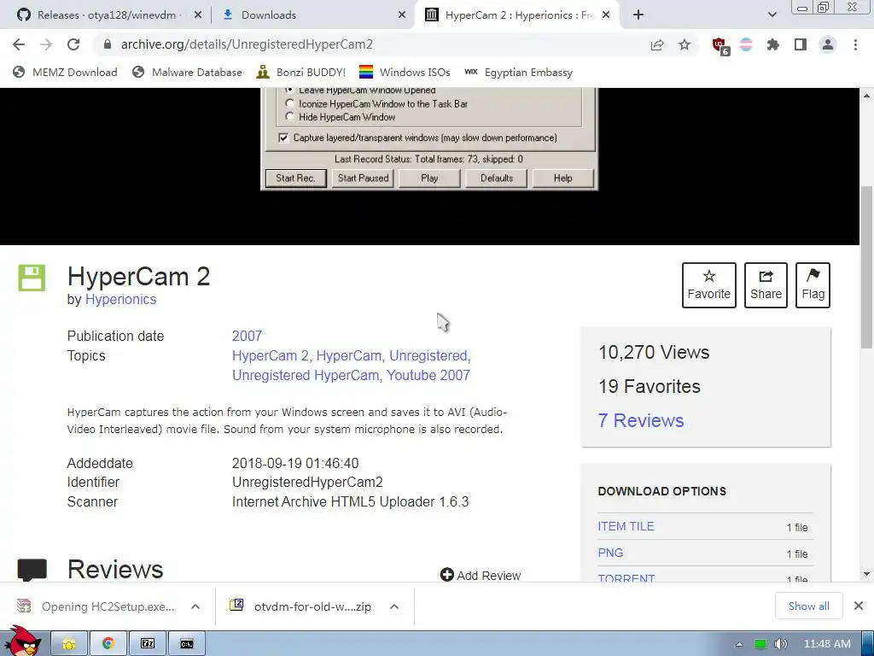This screenshot has width=874, height=656.
Task: Download the ITEM TILE option
Action: point(626,526)
